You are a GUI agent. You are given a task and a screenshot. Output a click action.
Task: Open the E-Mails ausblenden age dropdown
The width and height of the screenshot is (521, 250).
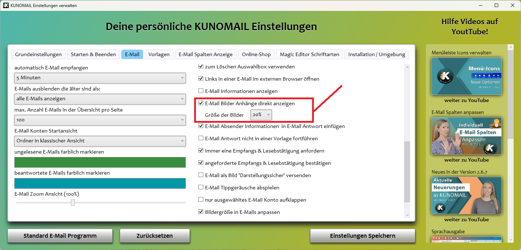tap(100, 99)
